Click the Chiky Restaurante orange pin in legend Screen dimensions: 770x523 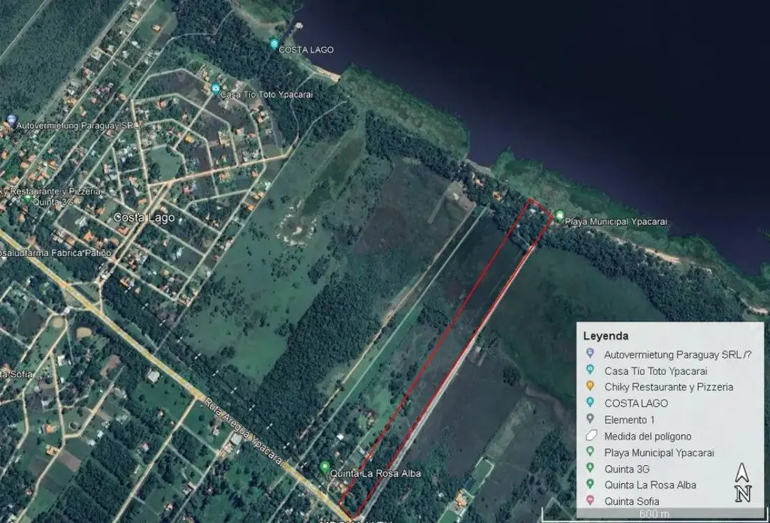591,386
